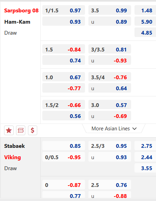Screen dimensions: 156x201
Task: Select the draw odds 4.85
Action: click(x=145, y=32)
